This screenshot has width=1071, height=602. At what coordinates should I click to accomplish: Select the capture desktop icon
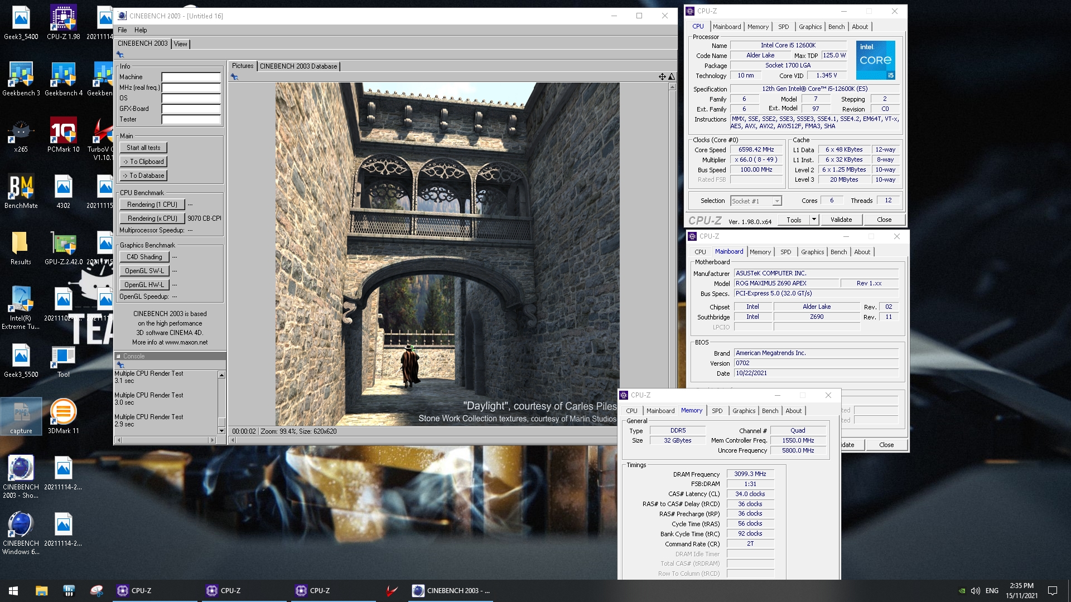pyautogui.click(x=21, y=417)
